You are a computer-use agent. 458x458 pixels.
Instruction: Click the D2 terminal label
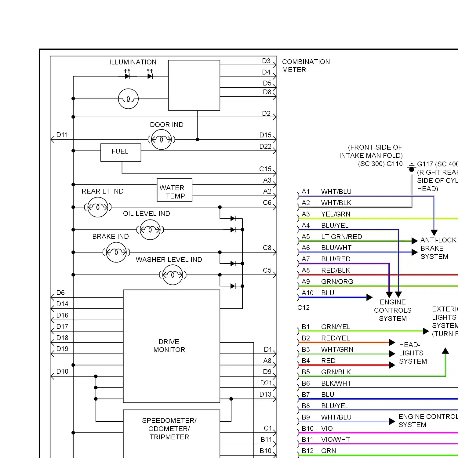pos(266,114)
